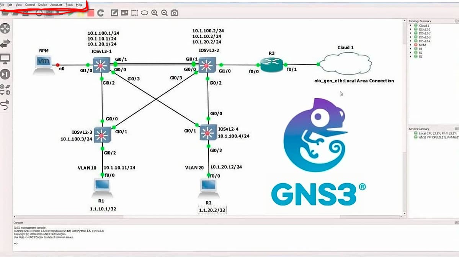
Task: Select the VLAN 10 label on canvas
Action: [87, 168]
